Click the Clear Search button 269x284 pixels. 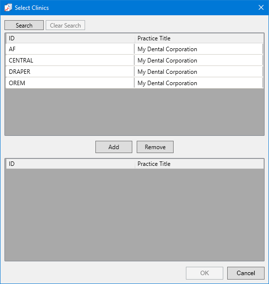pyautogui.click(x=65, y=25)
